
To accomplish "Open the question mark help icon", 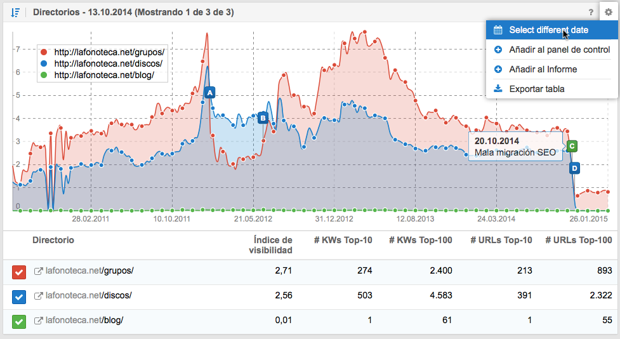I will 591,12.
